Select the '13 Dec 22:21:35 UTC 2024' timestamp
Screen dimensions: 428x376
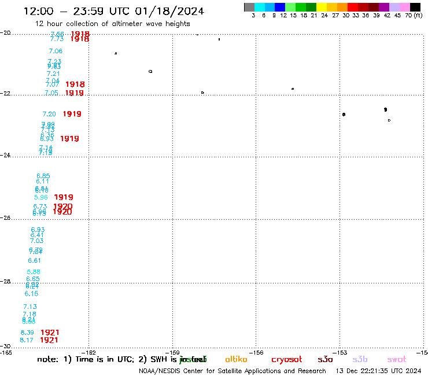tap(379, 371)
